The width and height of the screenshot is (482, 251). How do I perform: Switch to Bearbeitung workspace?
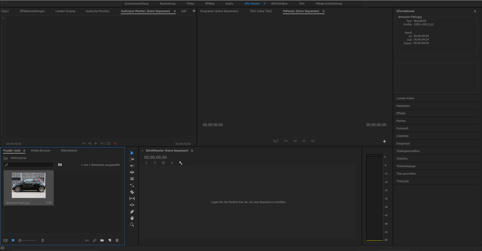pos(168,4)
